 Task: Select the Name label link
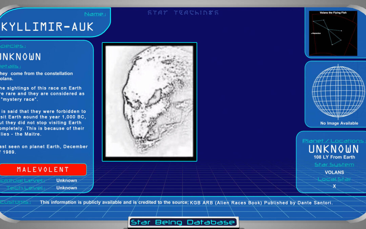click(x=95, y=14)
